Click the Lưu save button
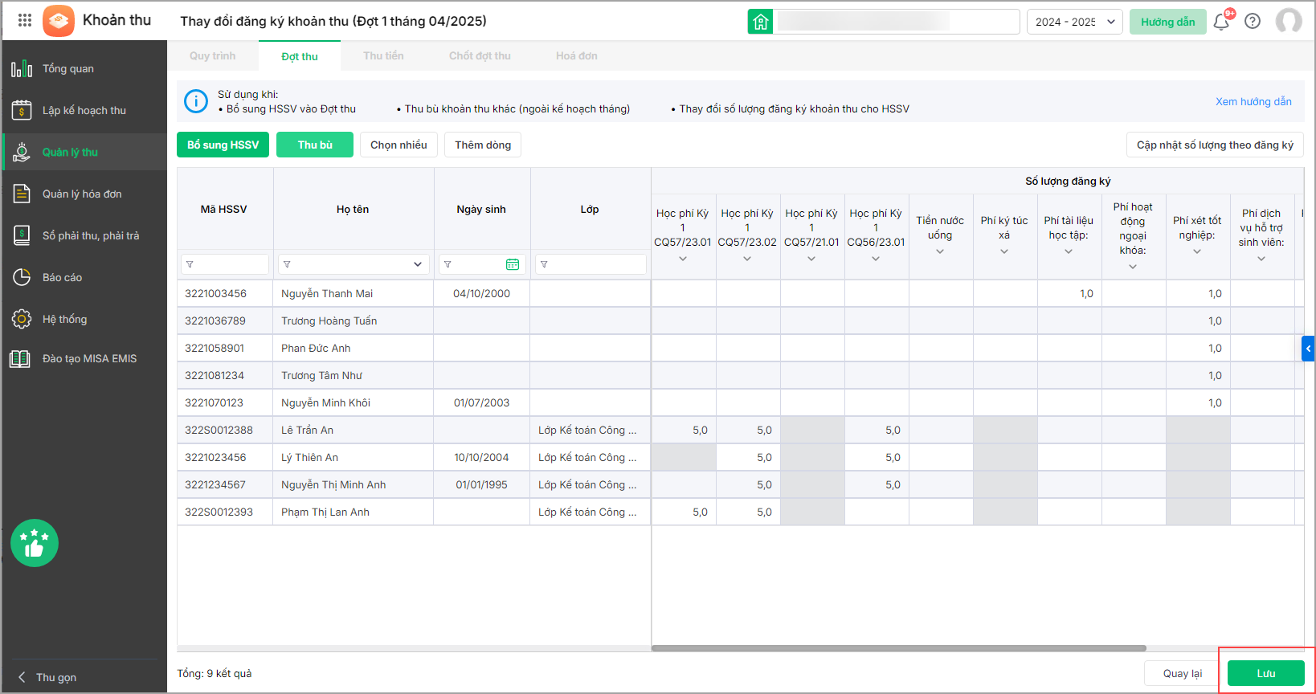This screenshot has height=694, width=1316. coord(1265,673)
